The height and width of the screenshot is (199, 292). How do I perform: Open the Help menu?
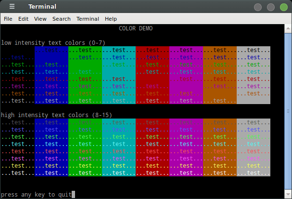111,19
